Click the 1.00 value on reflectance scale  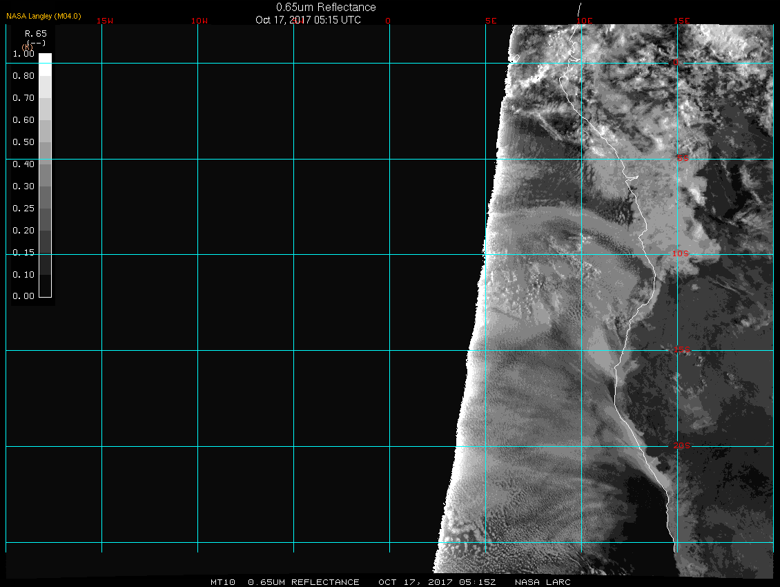tap(23, 53)
